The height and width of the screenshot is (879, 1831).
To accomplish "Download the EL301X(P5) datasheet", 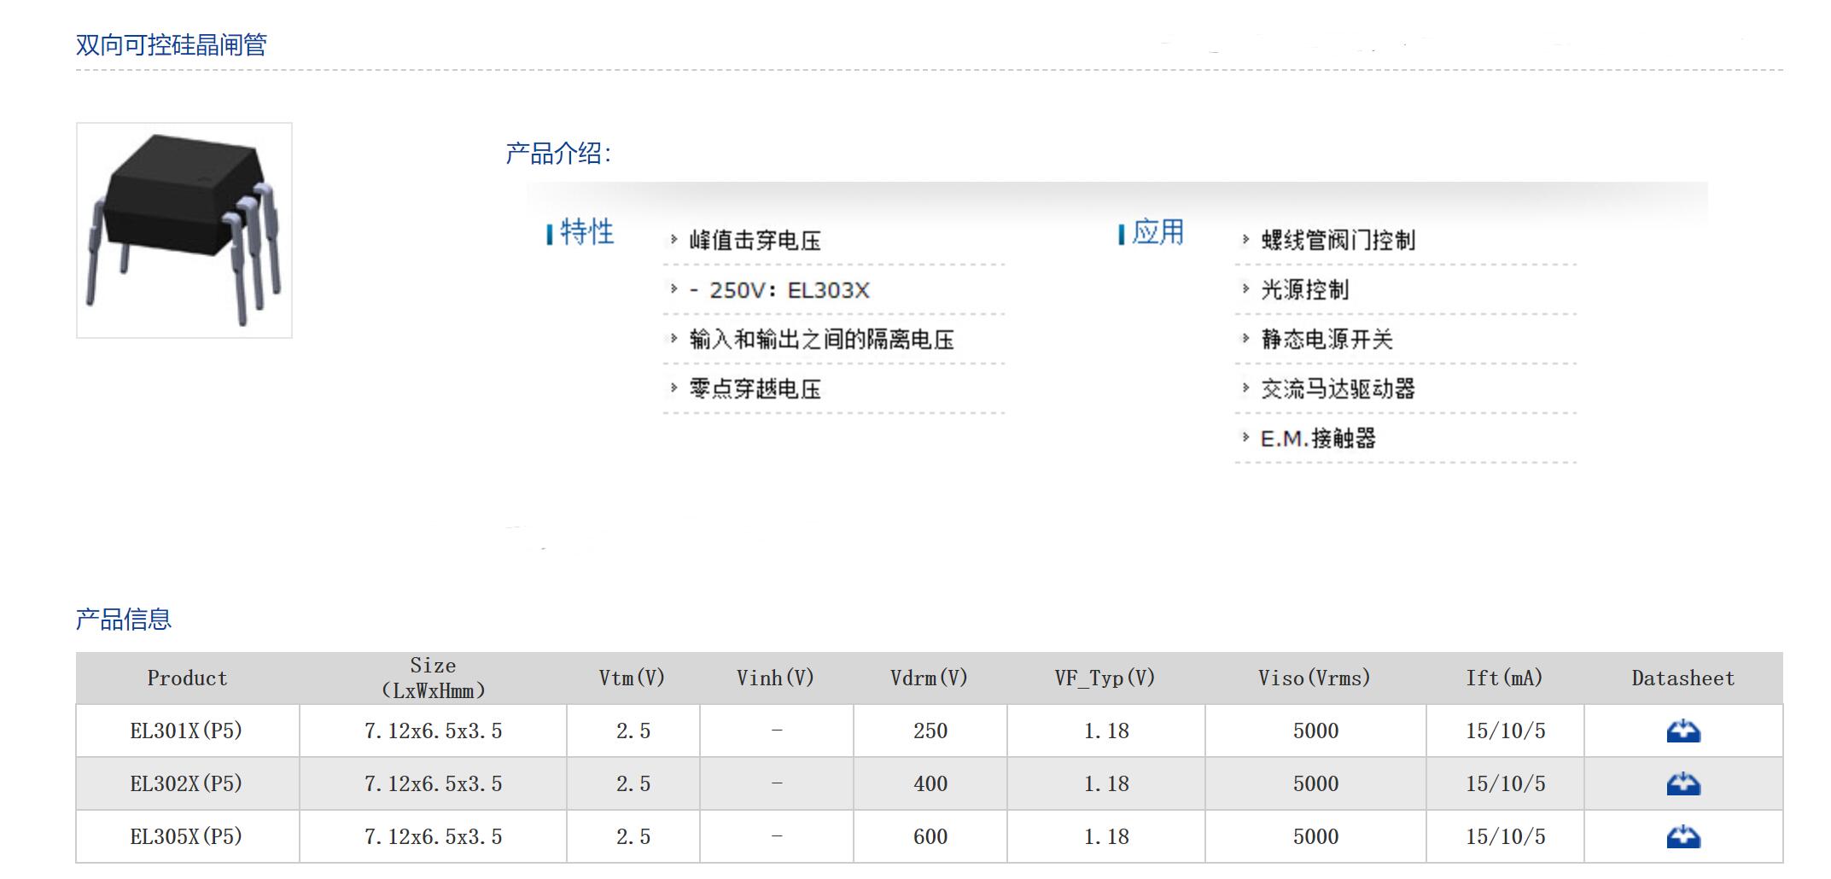I will [1682, 731].
